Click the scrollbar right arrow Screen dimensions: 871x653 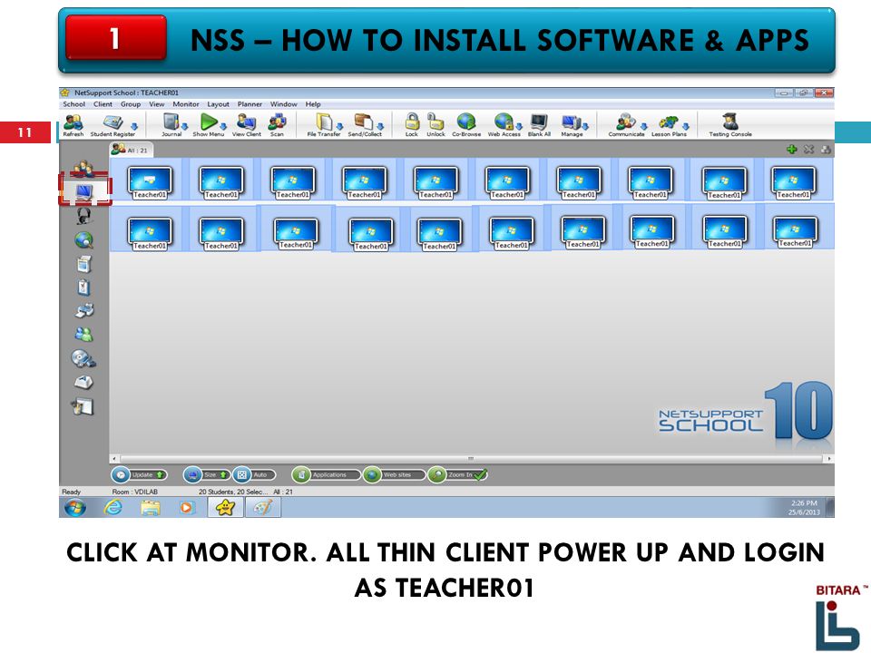coord(828,459)
